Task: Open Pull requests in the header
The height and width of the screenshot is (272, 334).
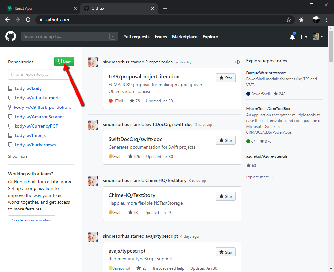Action: point(136,37)
